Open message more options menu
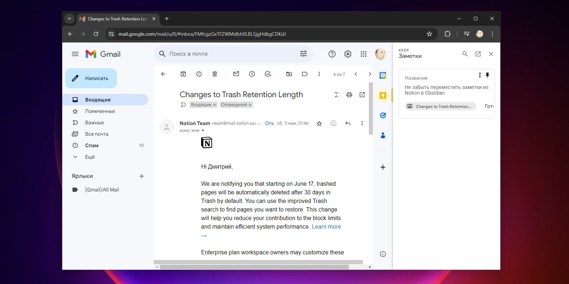569x284 pixels. tap(362, 123)
